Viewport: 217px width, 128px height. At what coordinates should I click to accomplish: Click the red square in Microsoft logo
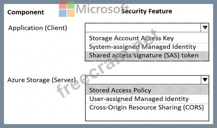click(62, 5)
